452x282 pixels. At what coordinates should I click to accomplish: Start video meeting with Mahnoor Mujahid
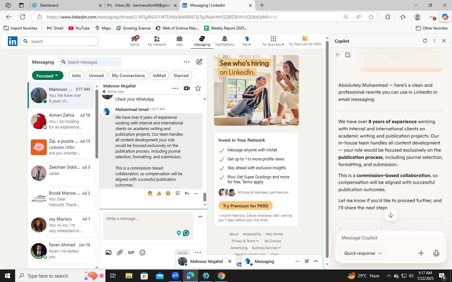[187, 88]
